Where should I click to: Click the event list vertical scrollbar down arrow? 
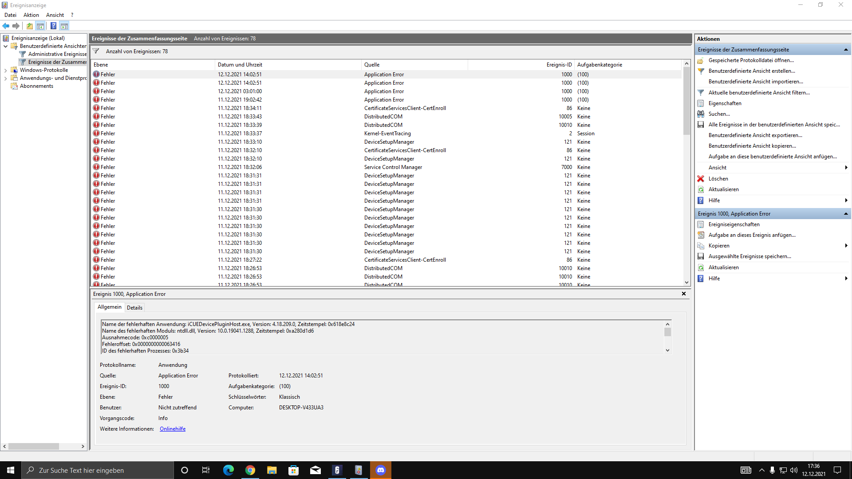(x=686, y=283)
